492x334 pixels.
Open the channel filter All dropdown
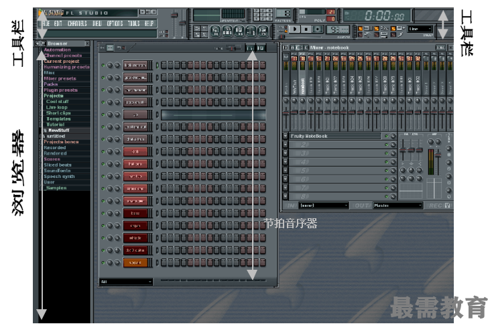pos(126,282)
